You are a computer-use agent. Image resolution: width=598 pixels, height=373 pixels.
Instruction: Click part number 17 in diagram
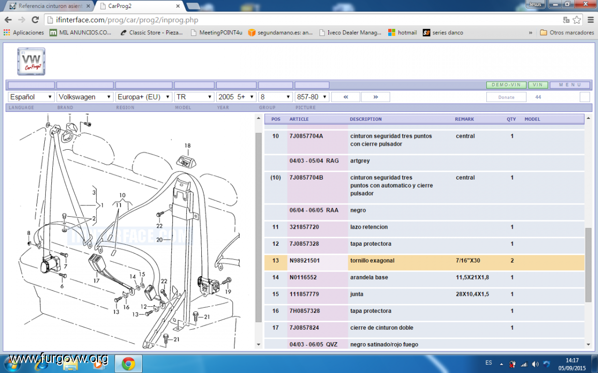coord(96,281)
